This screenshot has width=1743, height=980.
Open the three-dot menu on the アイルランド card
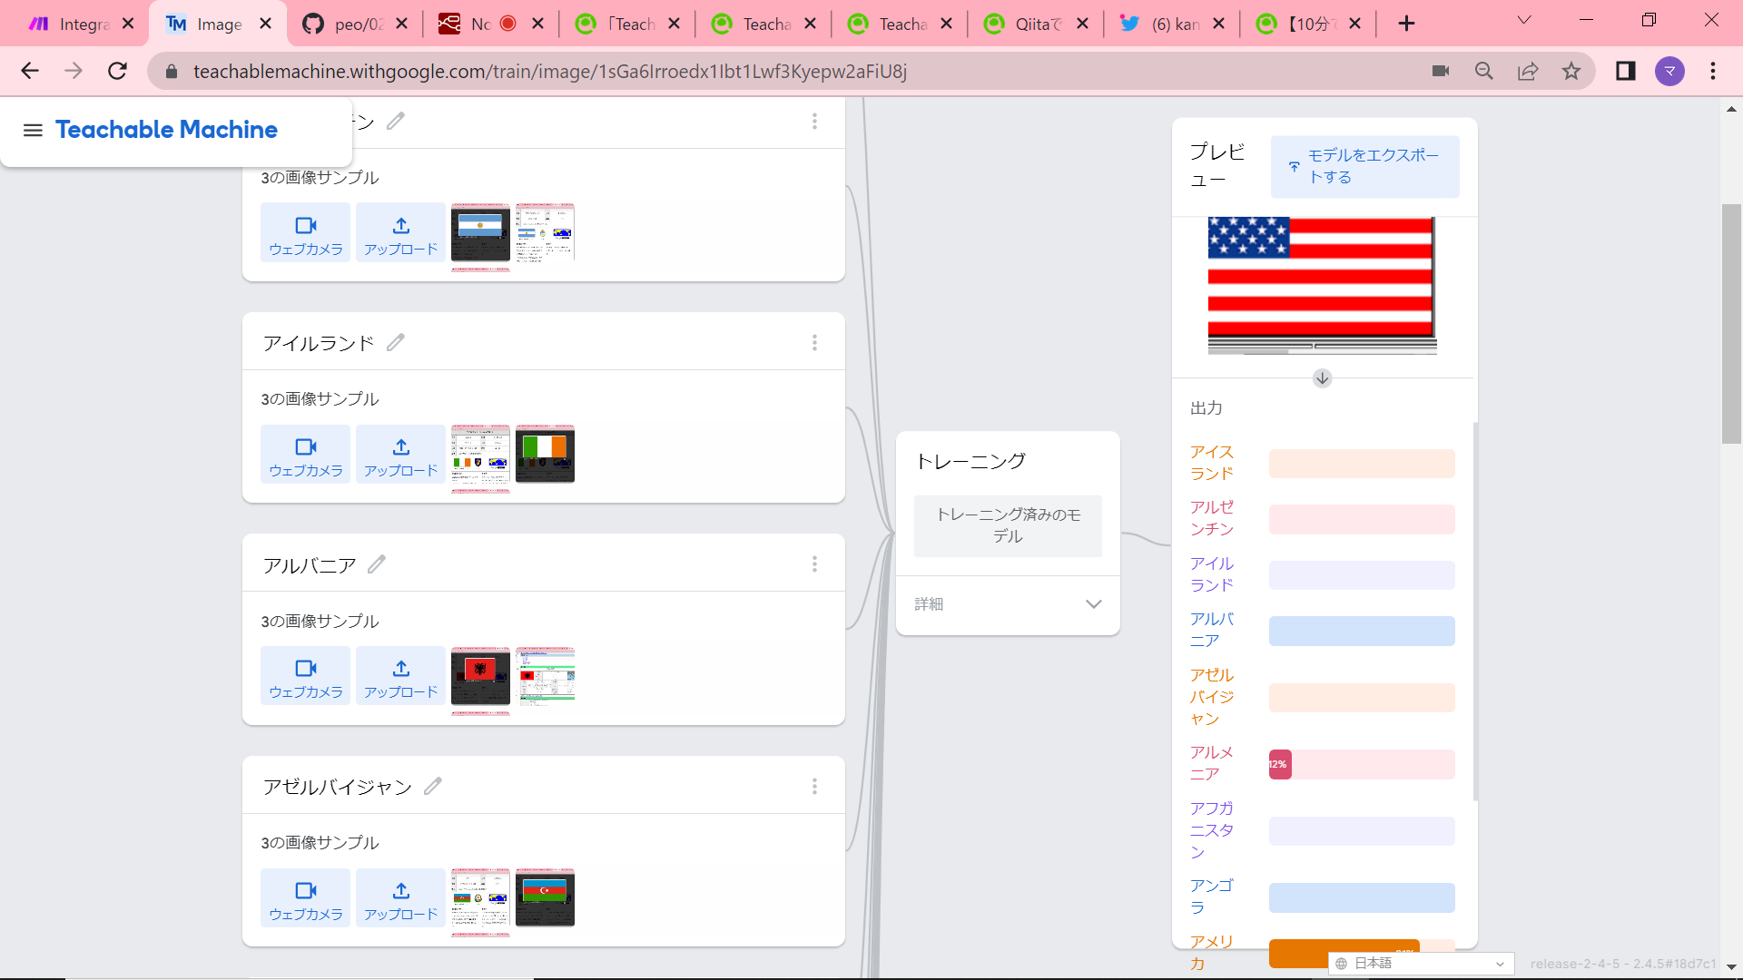[x=814, y=342]
